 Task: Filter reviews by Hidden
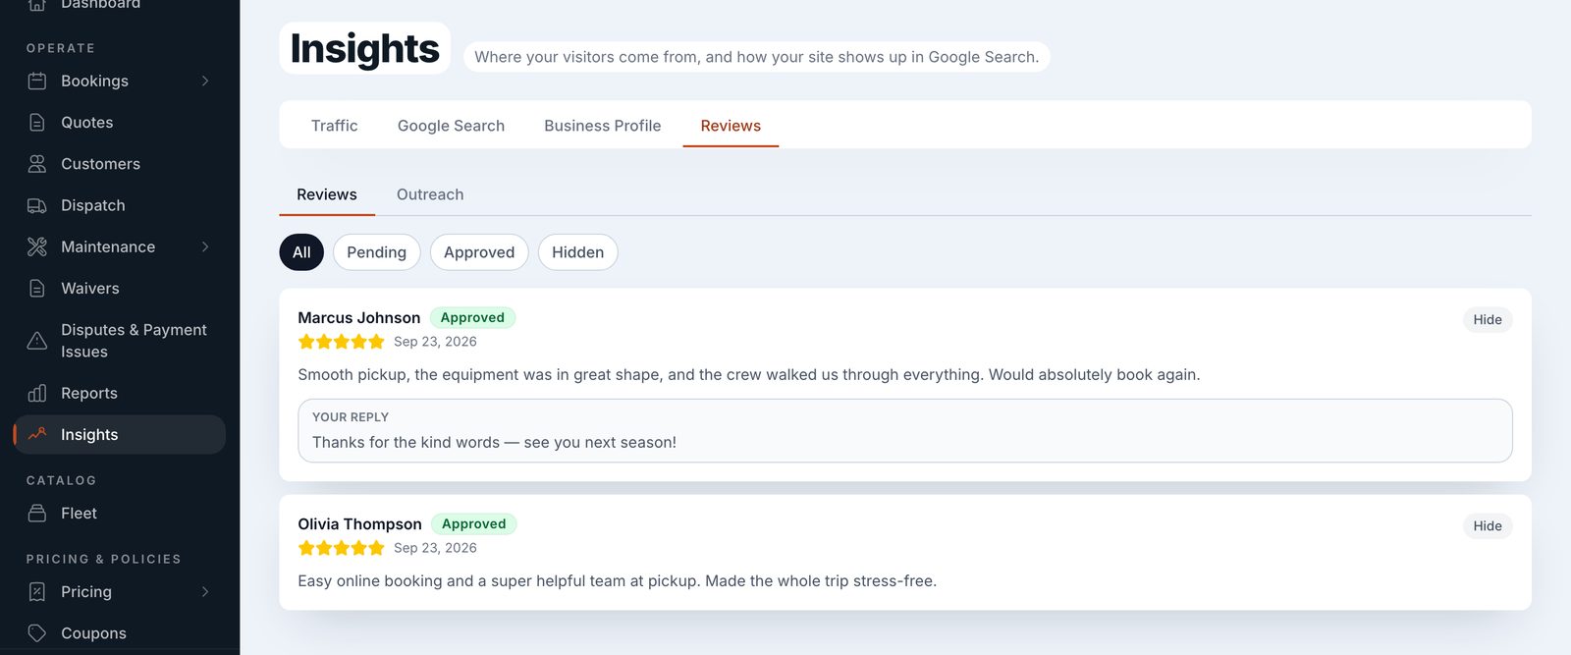pyautogui.click(x=577, y=252)
